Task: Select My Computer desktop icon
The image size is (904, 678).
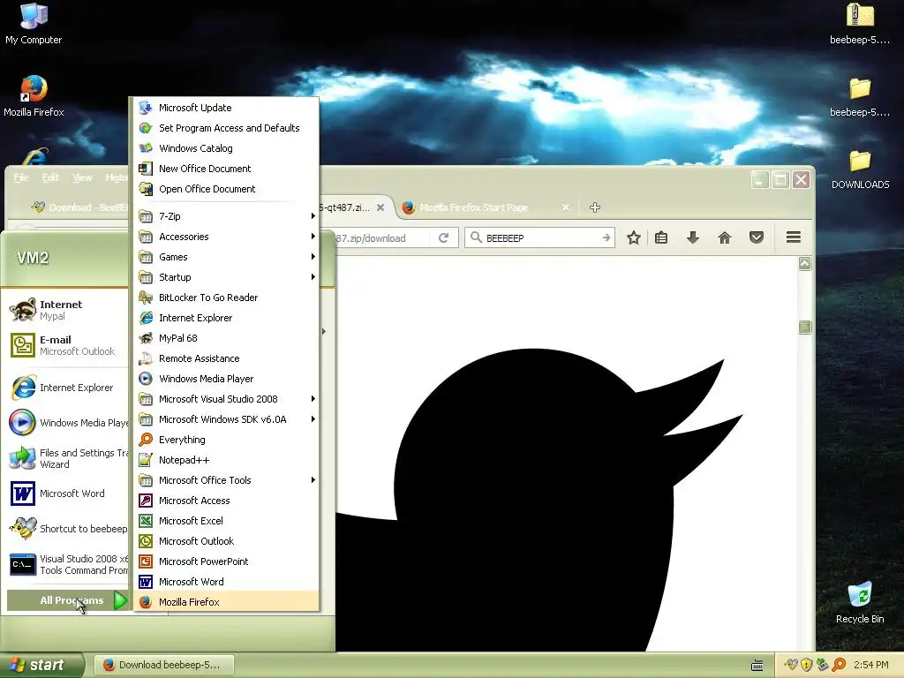Action: (34, 24)
